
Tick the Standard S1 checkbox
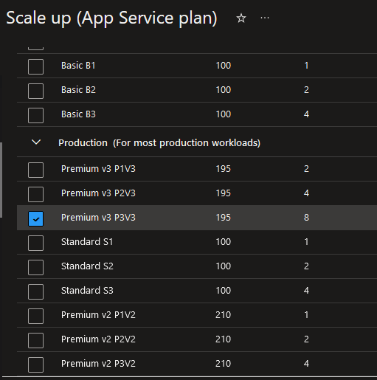tap(35, 243)
